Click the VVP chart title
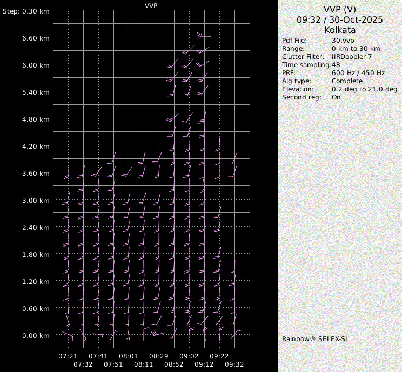 [151, 5]
